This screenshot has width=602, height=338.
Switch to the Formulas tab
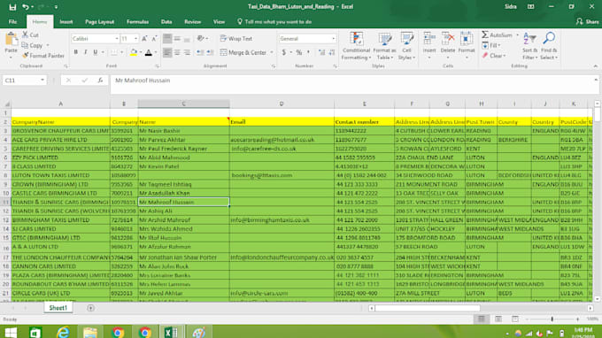pyautogui.click(x=137, y=22)
